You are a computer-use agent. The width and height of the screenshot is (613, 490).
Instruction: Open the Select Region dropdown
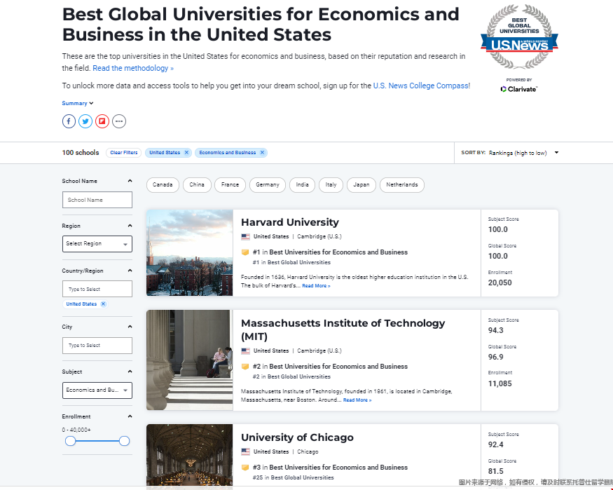pos(97,244)
